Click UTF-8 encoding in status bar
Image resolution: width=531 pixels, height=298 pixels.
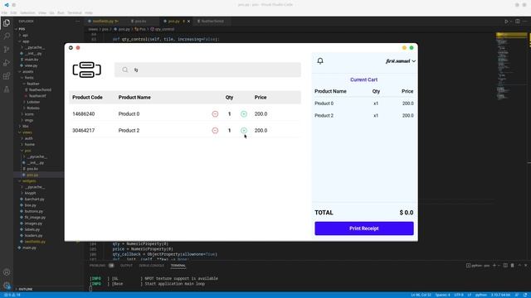459,295
